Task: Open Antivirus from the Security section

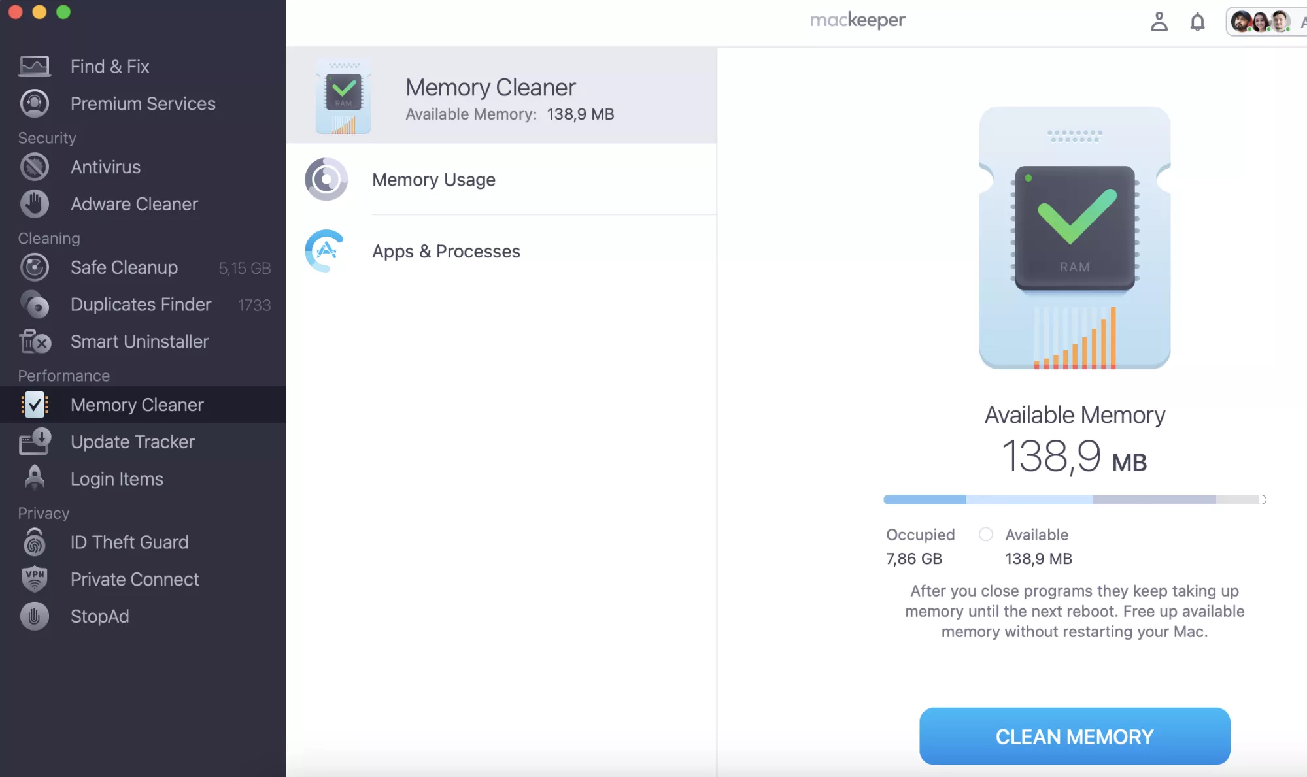Action: tap(105, 167)
